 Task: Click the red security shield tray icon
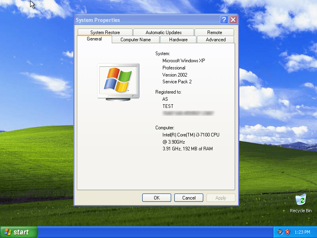[x=287, y=232]
